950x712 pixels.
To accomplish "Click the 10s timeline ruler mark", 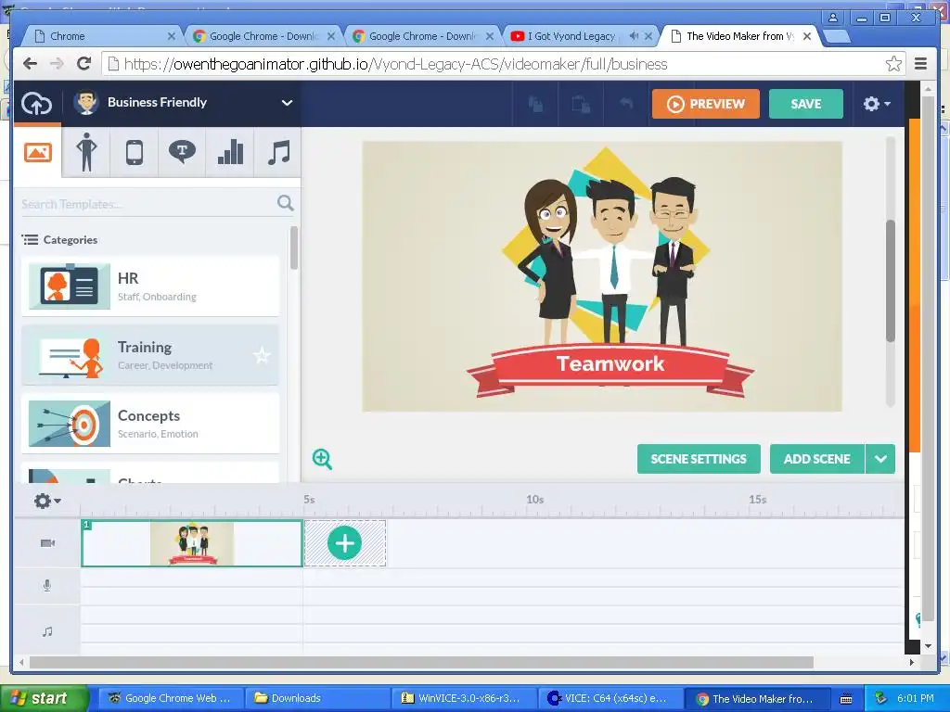I will click(x=534, y=500).
